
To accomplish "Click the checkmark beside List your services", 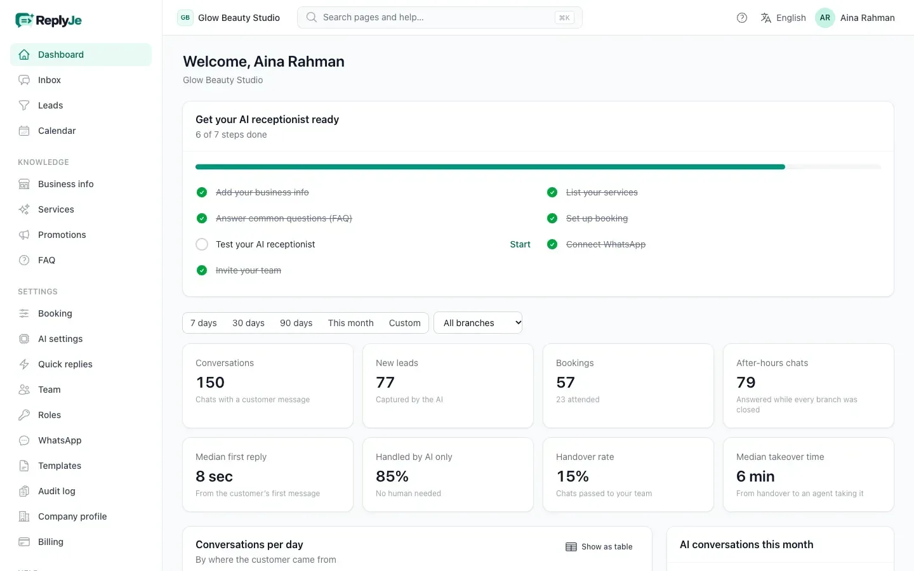I will 552,192.
